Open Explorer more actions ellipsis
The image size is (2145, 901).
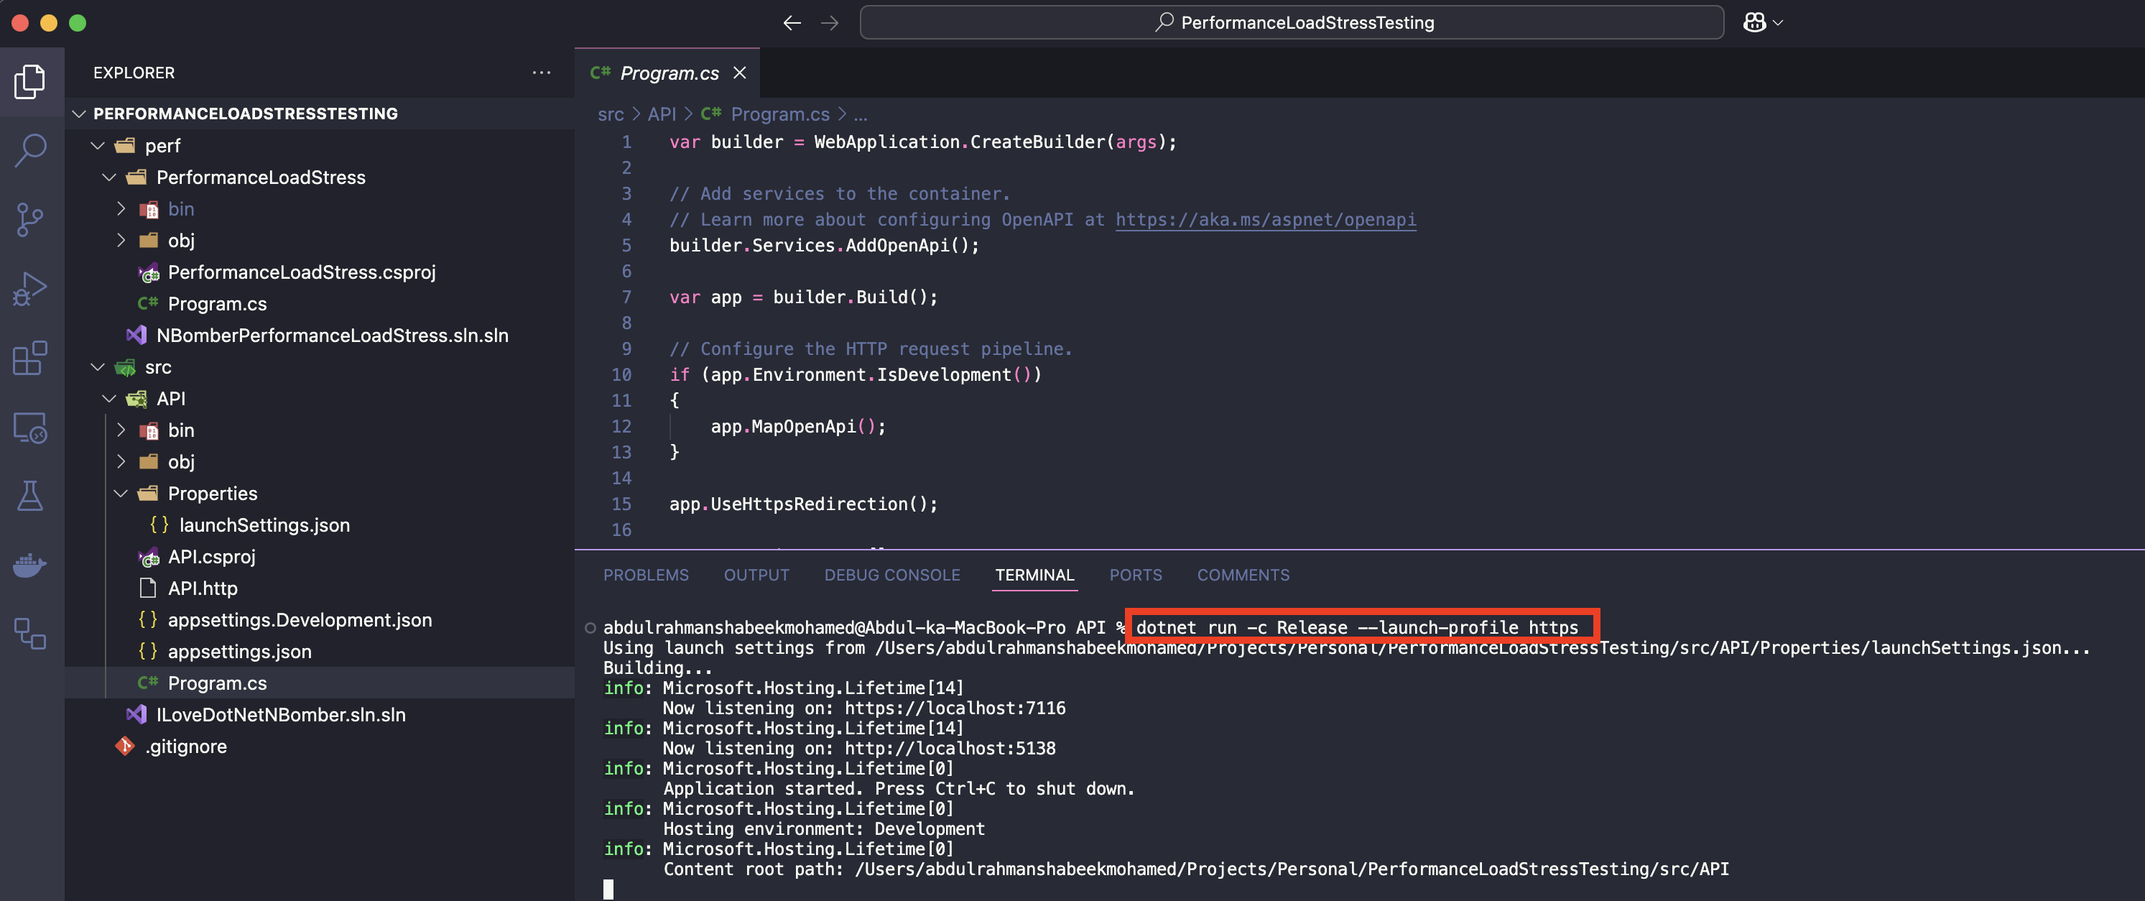click(541, 73)
